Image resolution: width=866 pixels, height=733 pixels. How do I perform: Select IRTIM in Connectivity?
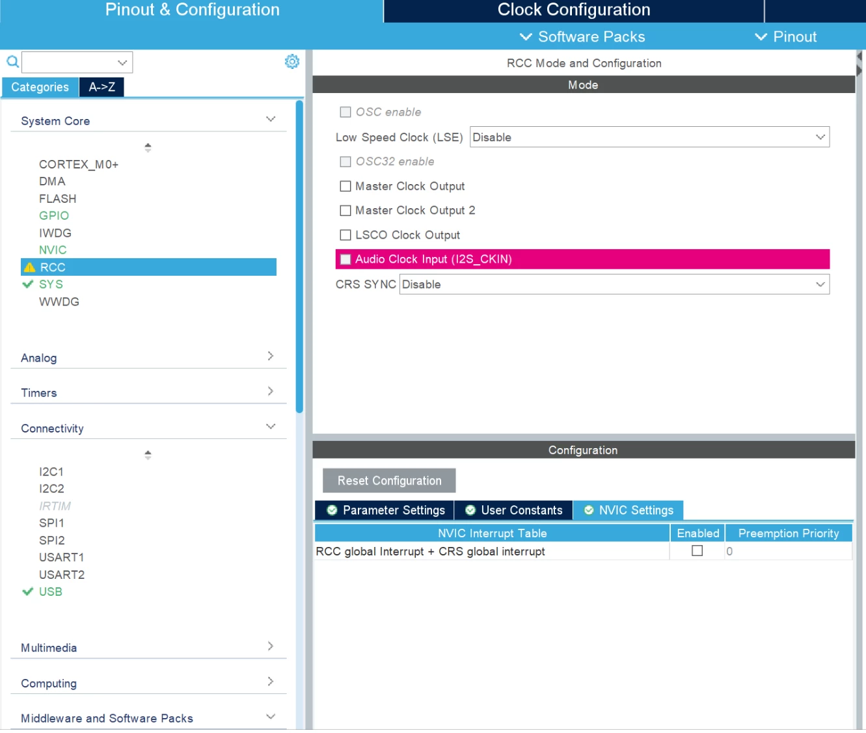(x=55, y=506)
